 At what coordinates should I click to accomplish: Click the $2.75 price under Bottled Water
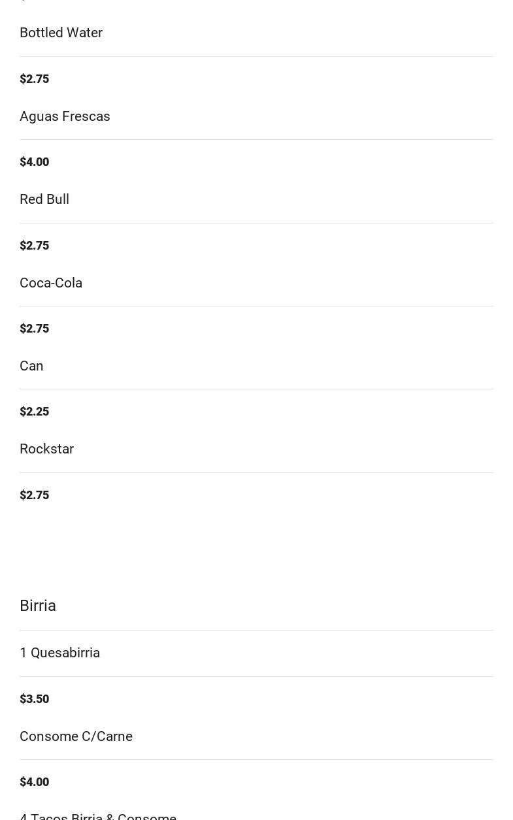click(35, 79)
